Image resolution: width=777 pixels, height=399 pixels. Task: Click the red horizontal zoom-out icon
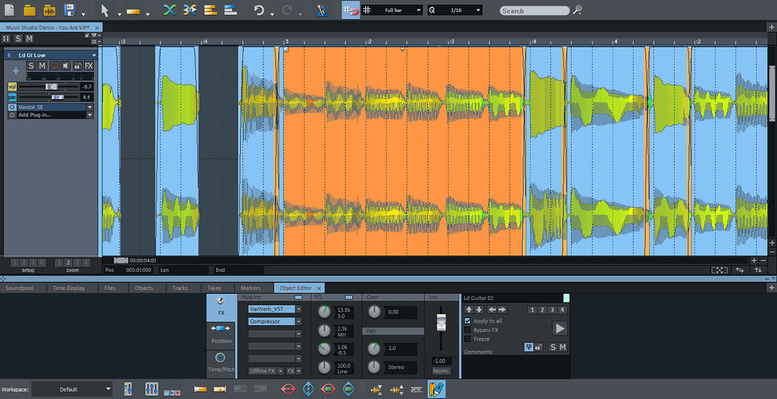pyautogui.click(x=288, y=389)
